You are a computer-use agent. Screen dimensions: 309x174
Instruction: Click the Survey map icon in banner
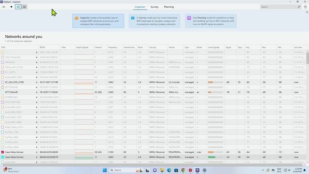point(133,18)
